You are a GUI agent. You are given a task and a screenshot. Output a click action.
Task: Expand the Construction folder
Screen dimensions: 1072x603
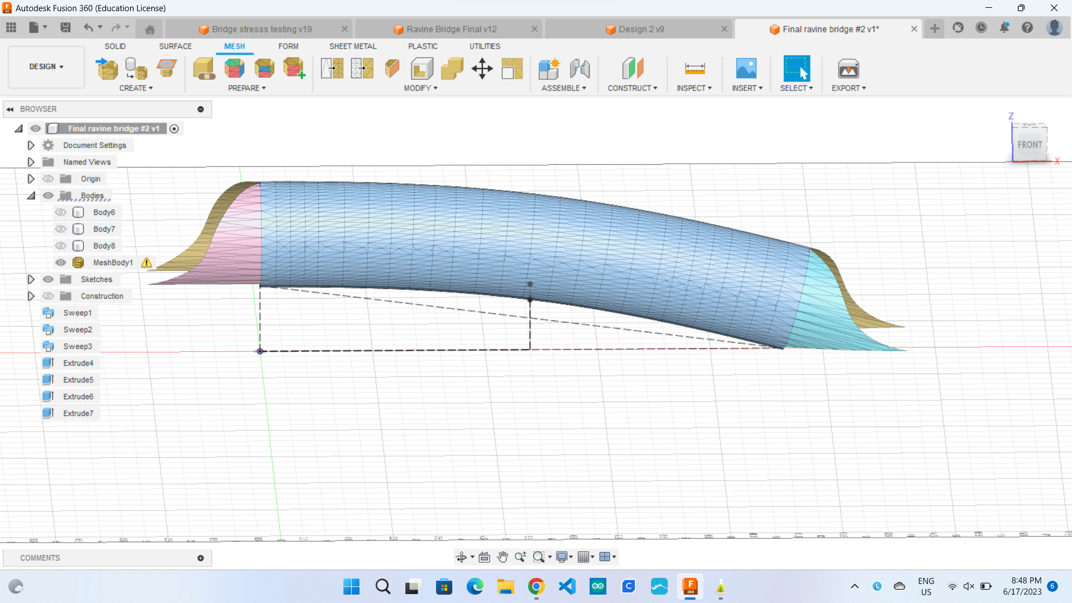[31, 296]
